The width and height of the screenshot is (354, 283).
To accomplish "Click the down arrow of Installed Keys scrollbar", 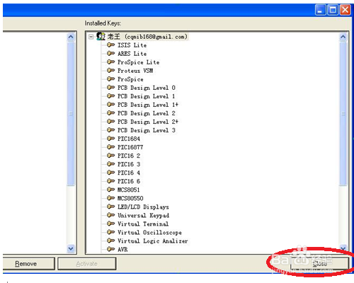I will pos(343,248).
